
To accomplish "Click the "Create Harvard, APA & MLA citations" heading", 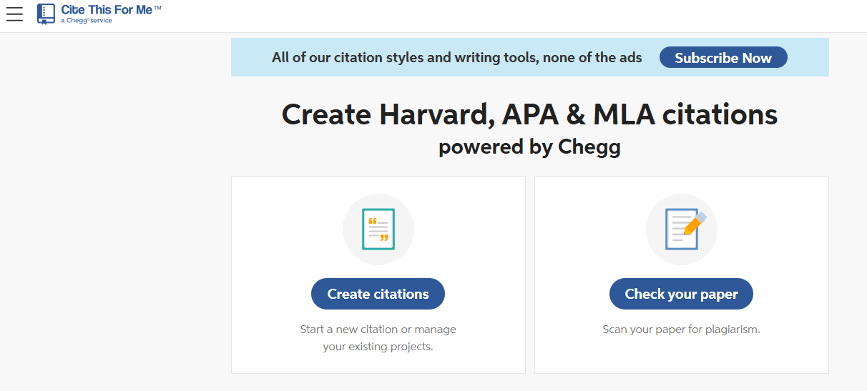I will 529,114.
